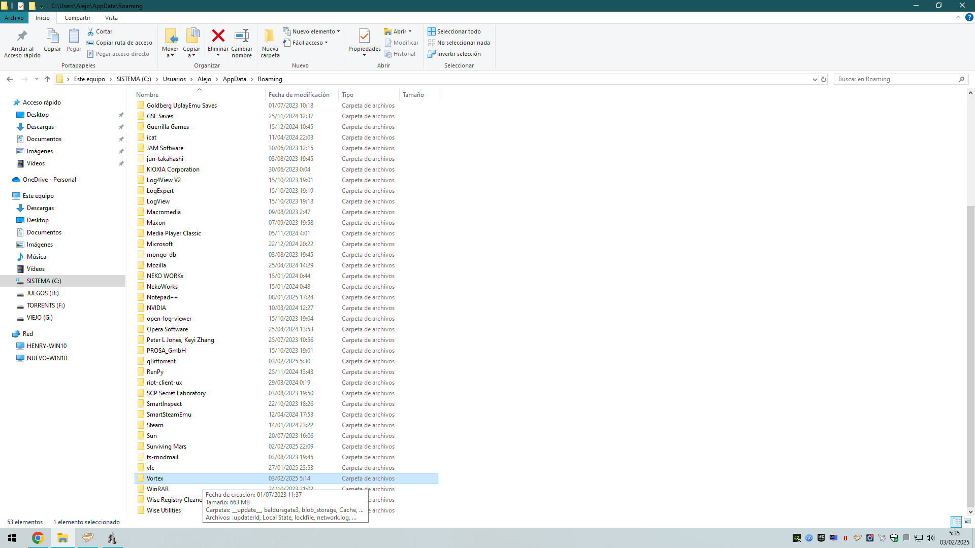The image size is (975, 548).
Task: Select Música in the navigation pane
Action: point(36,257)
